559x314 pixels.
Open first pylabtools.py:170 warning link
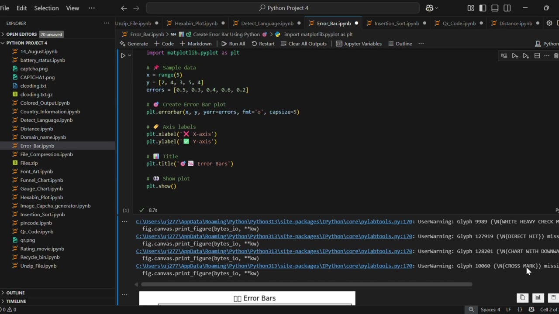(x=274, y=222)
